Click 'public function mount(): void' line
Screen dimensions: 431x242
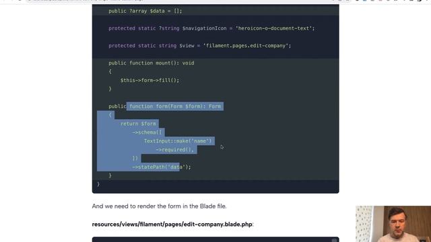coord(151,63)
